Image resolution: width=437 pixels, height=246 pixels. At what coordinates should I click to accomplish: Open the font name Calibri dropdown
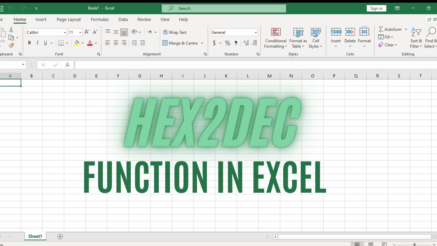coord(65,32)
